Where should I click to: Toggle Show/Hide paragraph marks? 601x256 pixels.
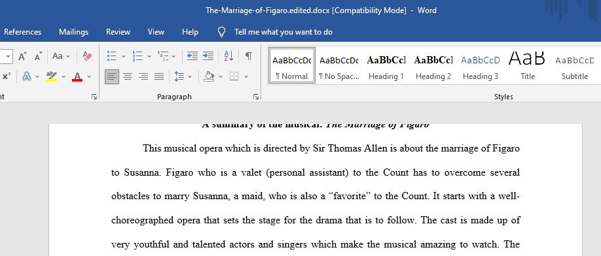249,56
